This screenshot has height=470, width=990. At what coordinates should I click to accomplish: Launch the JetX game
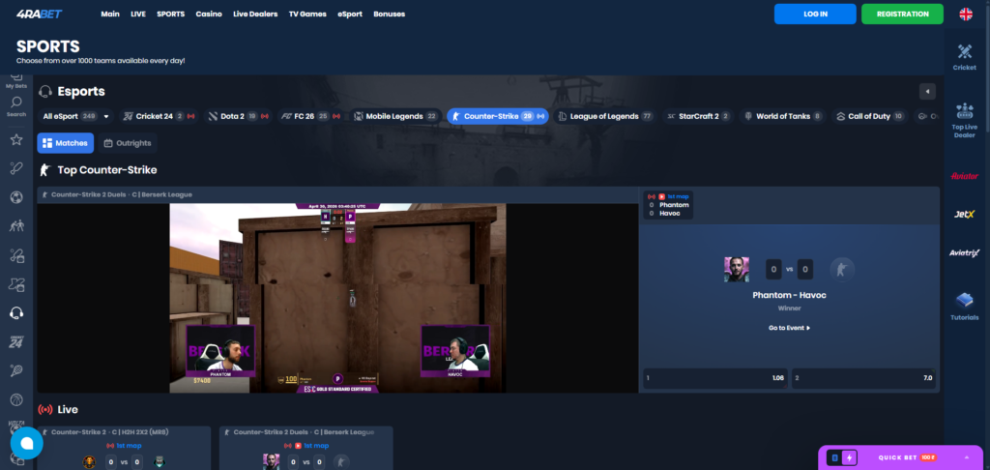(x=964, y=214)
